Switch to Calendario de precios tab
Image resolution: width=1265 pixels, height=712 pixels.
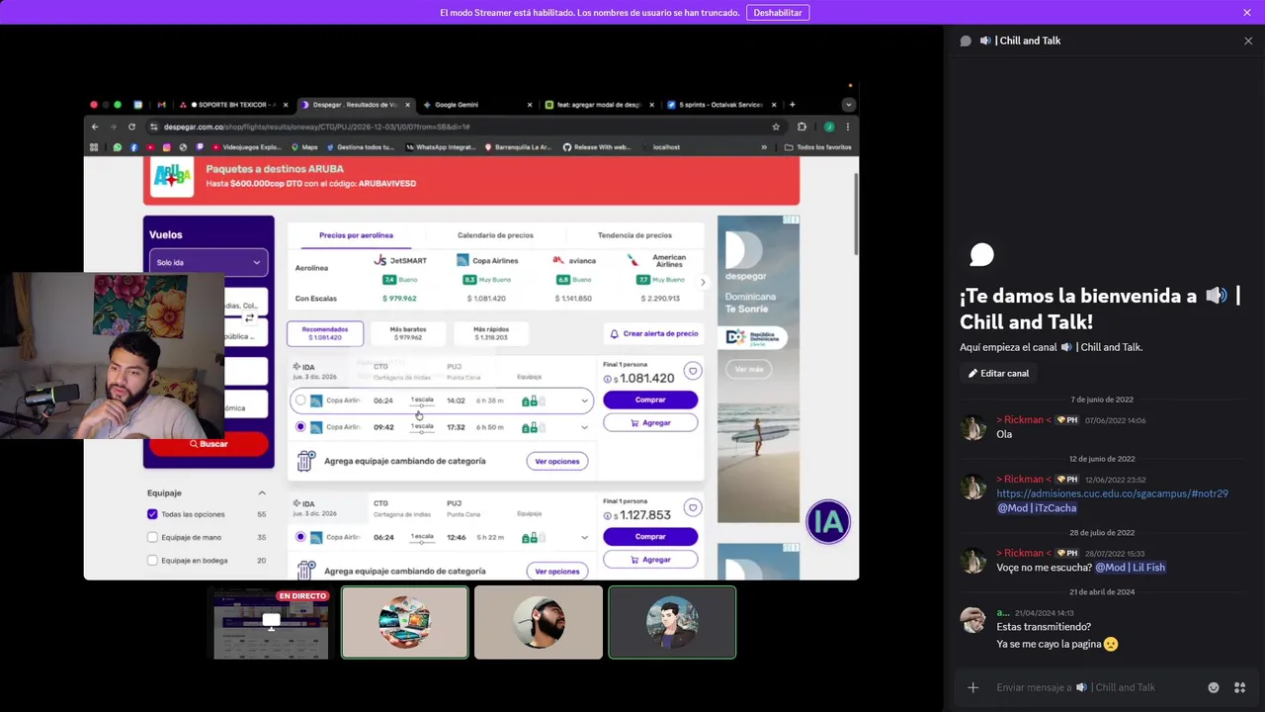tap(495, 235)
